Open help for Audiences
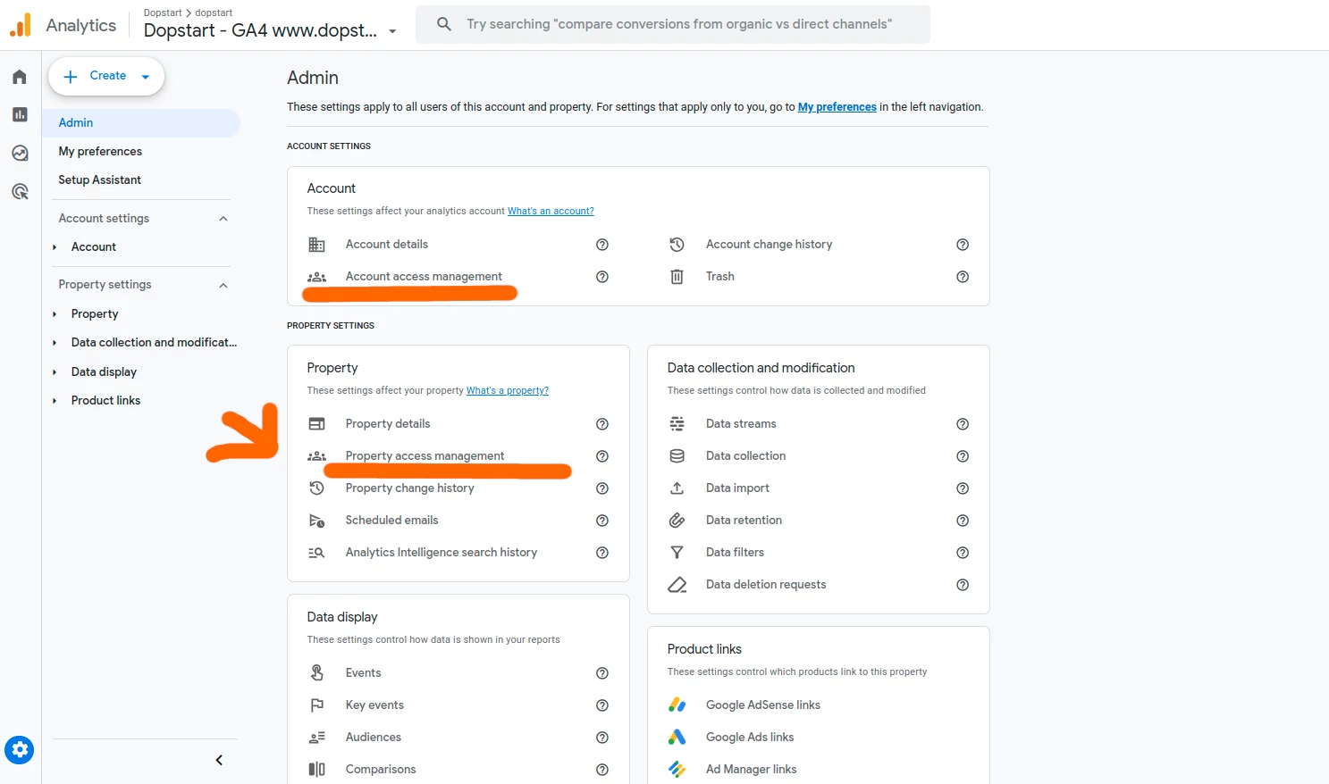This screenshot has width=1329, height=784. tap(602, 738)
